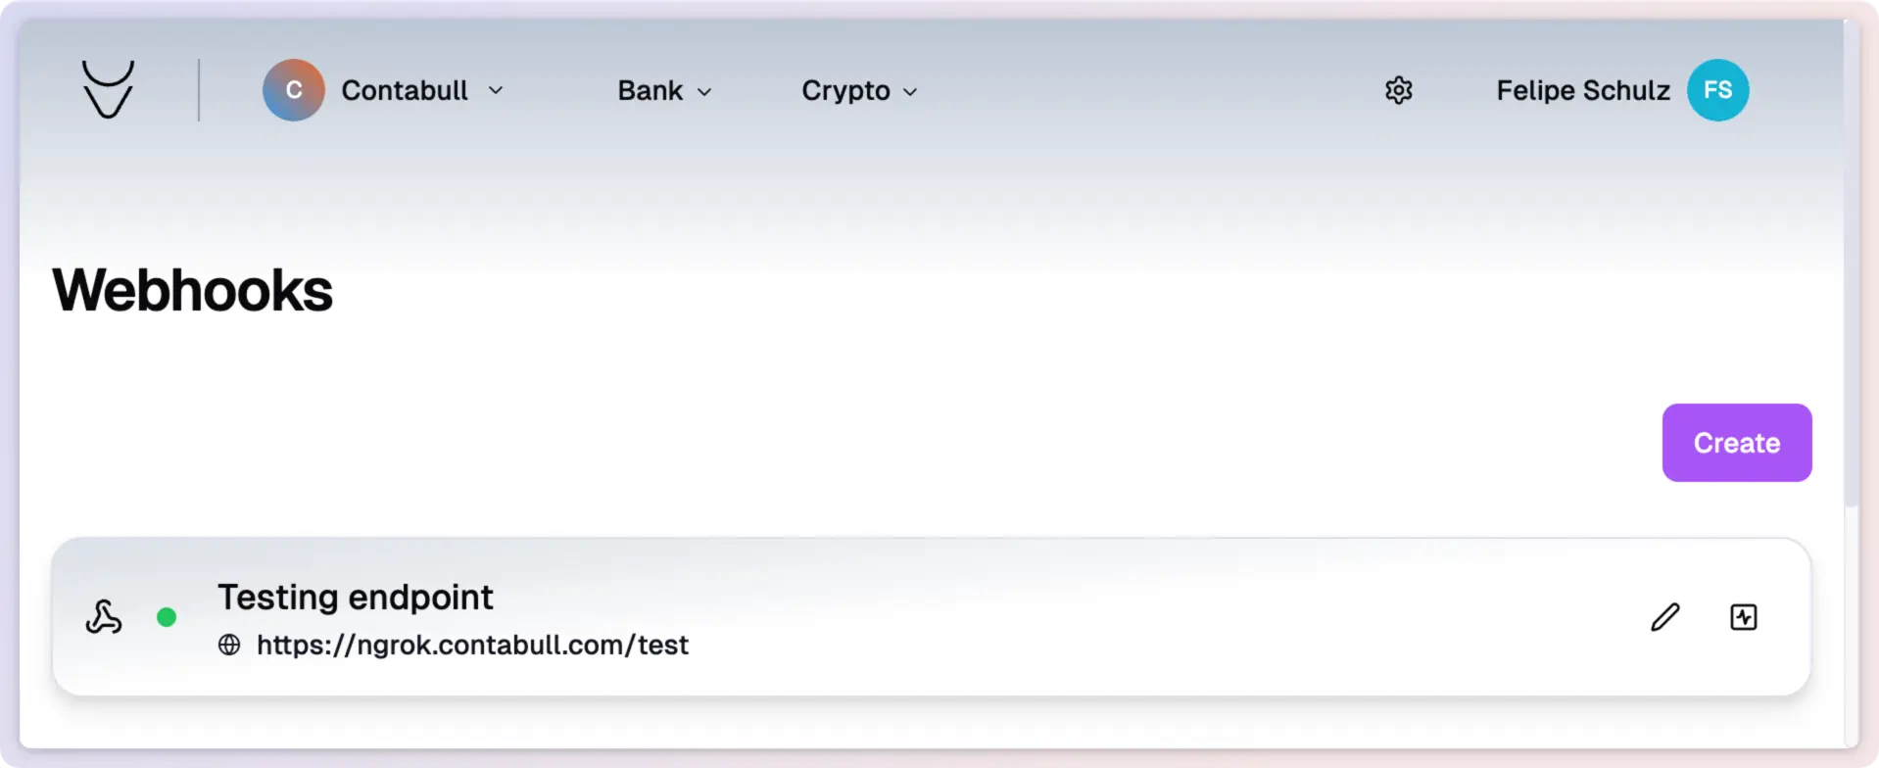Open the Bank menu
Screen dimensions: 1879x768
click(x=664, y=90)
